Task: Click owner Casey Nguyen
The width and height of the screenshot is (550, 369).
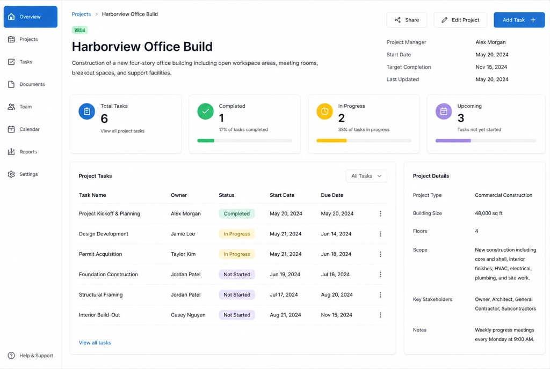Action: [188, 315]
